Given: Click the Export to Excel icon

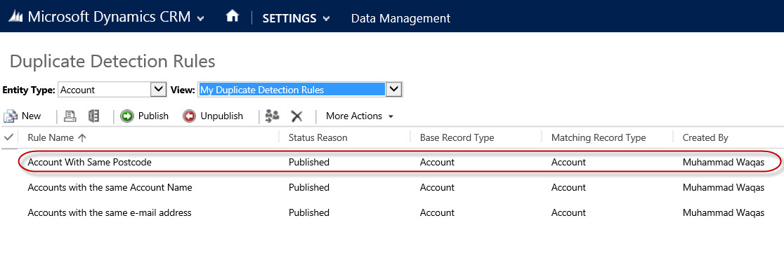Looking at the screenshot, I should 93,116.
